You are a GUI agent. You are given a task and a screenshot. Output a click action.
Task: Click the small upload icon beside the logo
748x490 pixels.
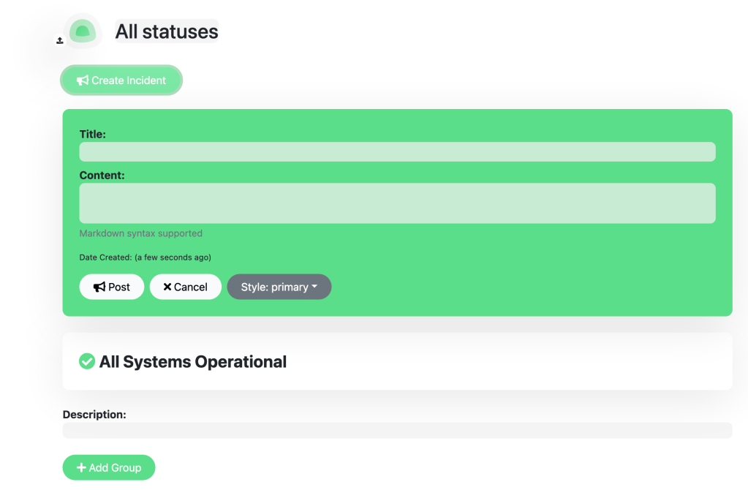60,41
